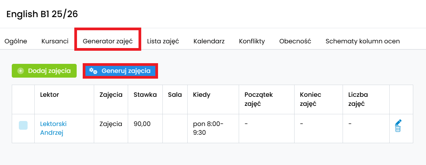Show the Konflikty tab

point(252,41)
